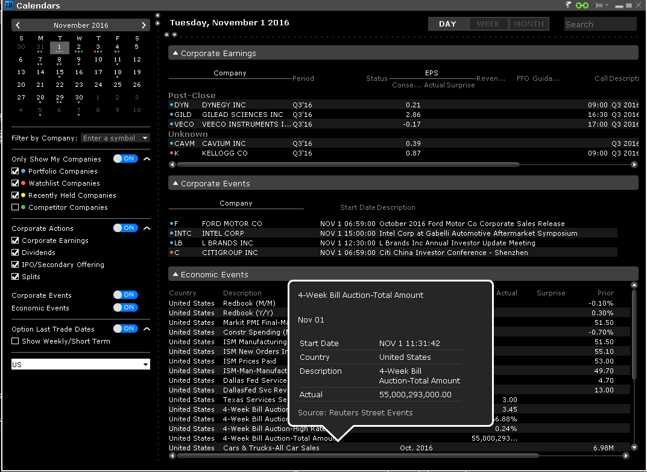Go to previous month in the mini calendar

[x=17, y=25]
